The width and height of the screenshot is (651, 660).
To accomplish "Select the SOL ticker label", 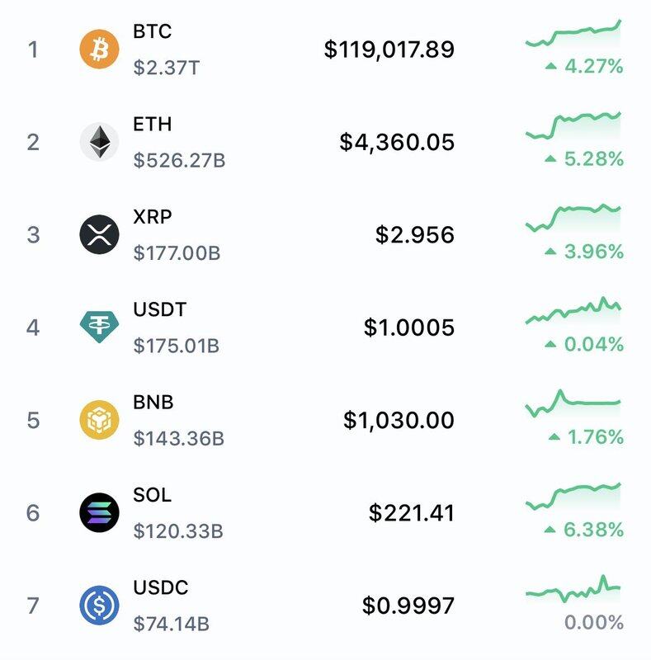I will [153, 495].
